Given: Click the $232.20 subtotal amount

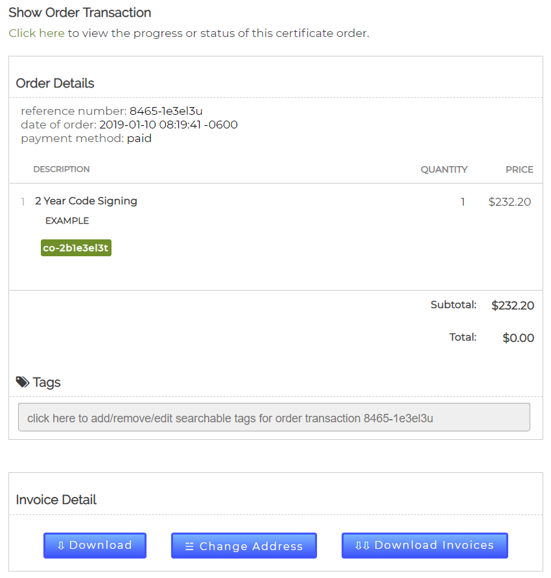Looking at the screenshot, I should (513, 306).
